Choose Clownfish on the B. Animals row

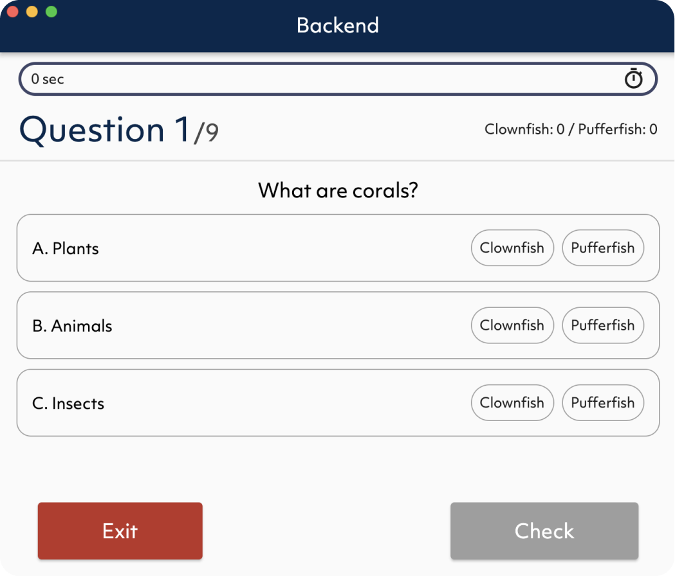(x=512, y=325)
